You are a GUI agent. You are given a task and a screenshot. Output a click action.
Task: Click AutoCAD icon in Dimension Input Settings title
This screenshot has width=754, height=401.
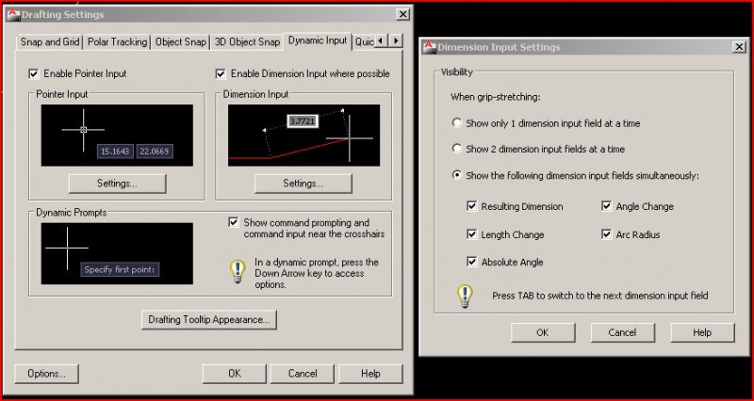429,46
